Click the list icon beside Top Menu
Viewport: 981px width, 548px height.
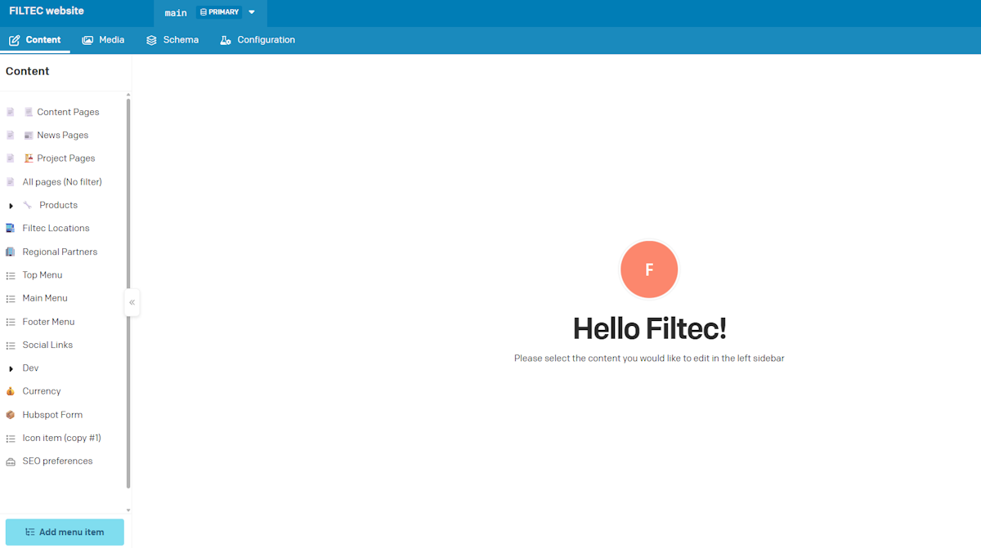click(11, 276)
